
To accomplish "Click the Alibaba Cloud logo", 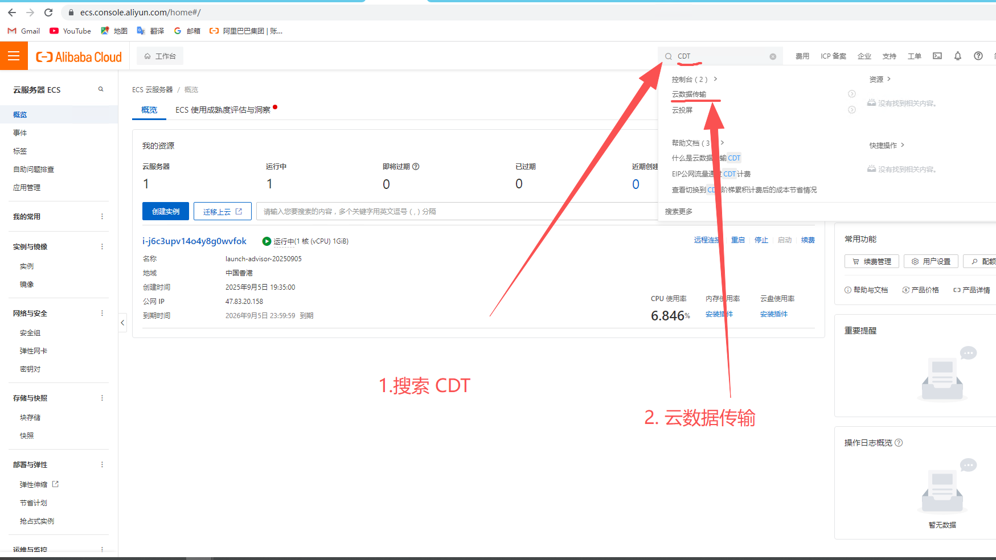I will (79, 57).
